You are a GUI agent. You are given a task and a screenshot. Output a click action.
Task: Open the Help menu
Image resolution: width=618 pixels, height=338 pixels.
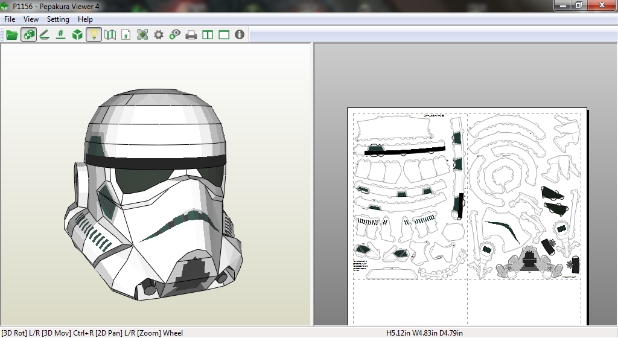pos(85,19)
